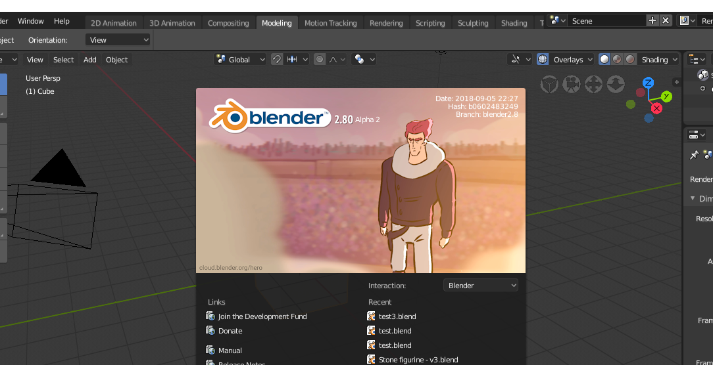Image resolution: width=713 pixels, height=365 pixels.
Task: Switch to the Rendering tab
Action: click(386, 23)
